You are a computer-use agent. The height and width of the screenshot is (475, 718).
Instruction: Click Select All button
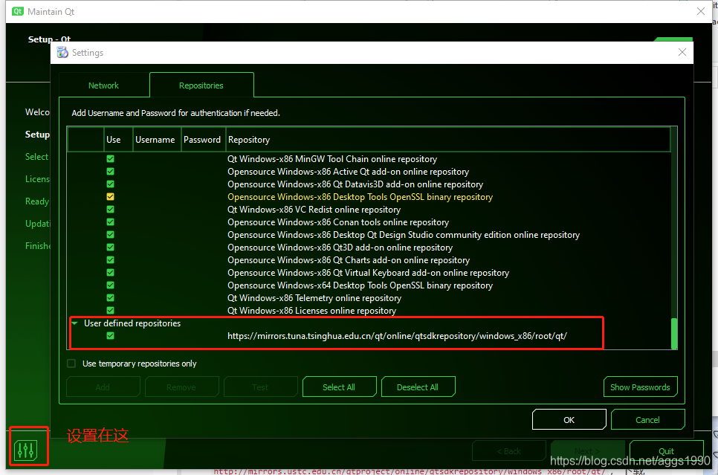click(x=340, y=387)
